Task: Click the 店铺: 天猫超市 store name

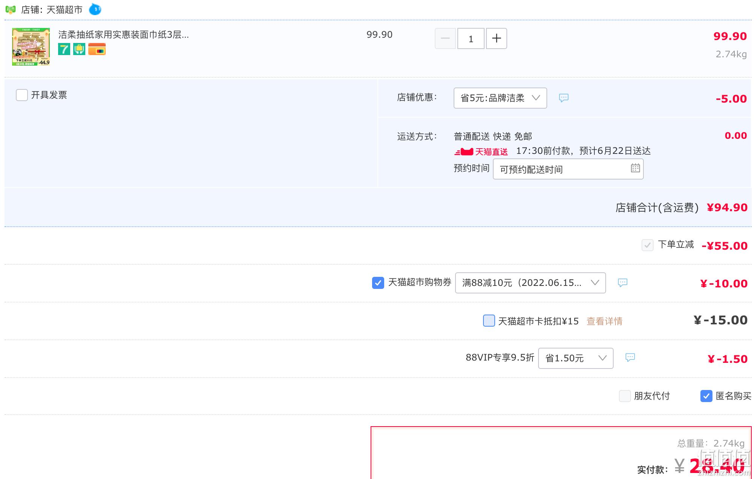Action: 52,10
